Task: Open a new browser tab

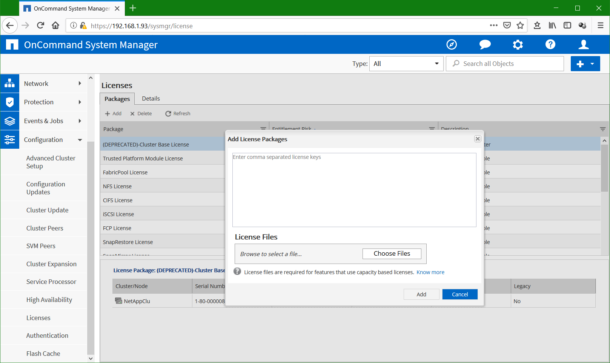Action: 133,8
